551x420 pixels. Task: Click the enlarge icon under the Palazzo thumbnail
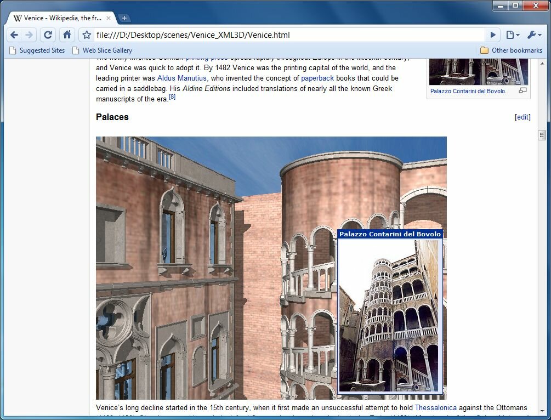[x=522, y=90]
